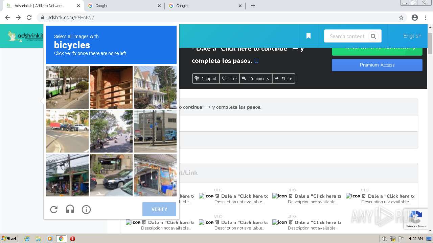Select captcha tile with utility pole market

point(67,175)
